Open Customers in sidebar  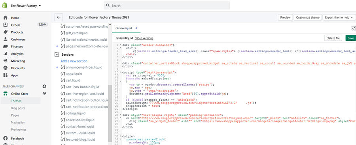[18, 39]
